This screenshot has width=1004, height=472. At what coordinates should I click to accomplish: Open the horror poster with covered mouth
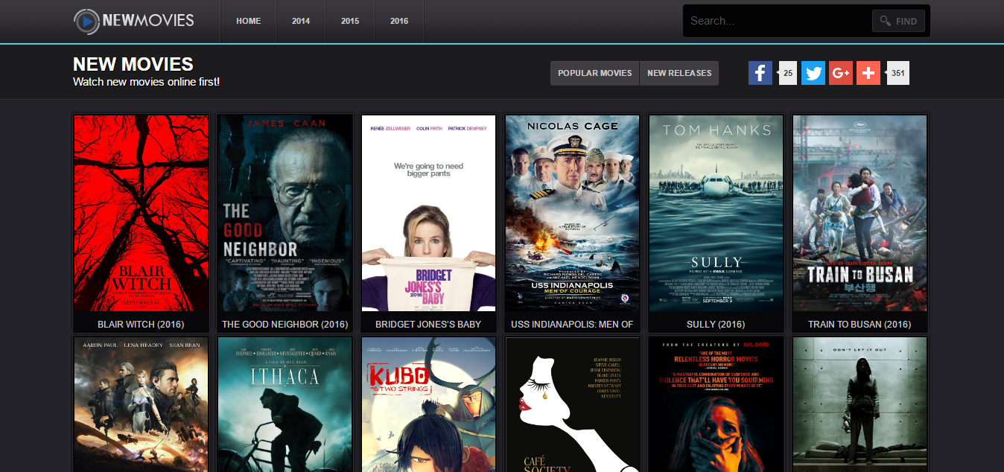pyautogui.click(x=716, y=404)
